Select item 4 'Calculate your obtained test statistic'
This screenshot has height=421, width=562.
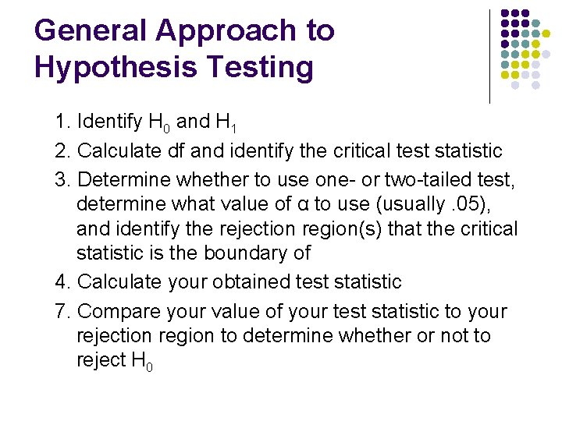228,282
